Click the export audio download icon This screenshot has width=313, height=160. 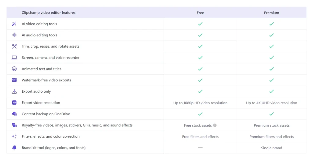tap(14, 91)
